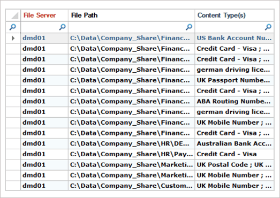
Task: Click the select-all triangle in grid corner
Action: (x=14, y=16)
